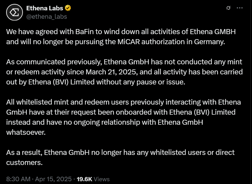Click the Views label beside the count
Screen dimensions: 252x184
click(x=102, y=179)
